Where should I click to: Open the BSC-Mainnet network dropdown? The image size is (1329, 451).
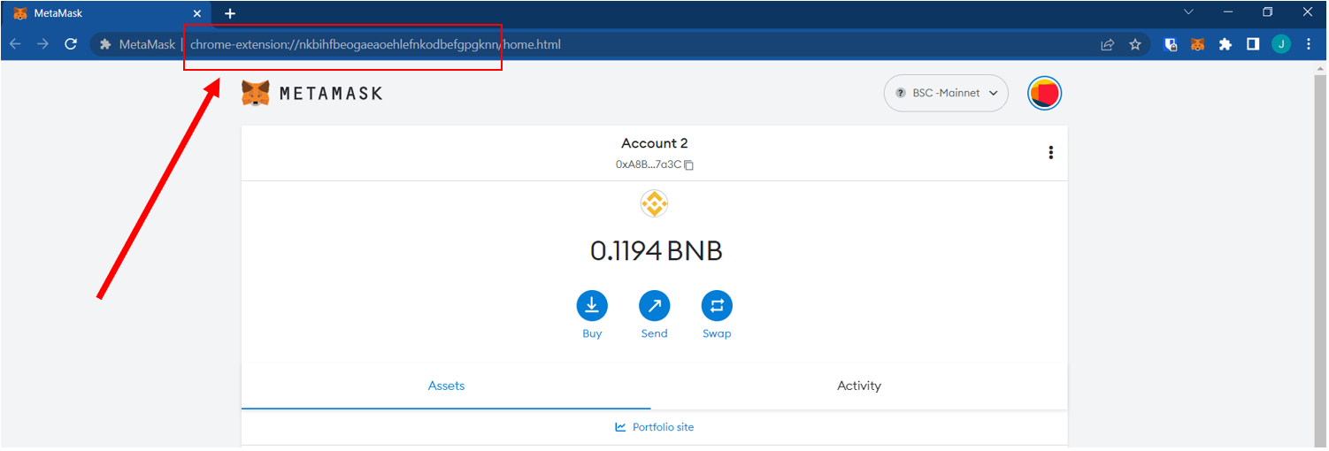coord(946,93)
